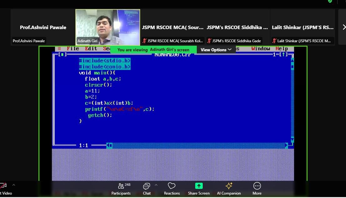This screenshot has width=346, height=198.
Task: Open the File menu in Turbo C++
Action: click(73, 48)
